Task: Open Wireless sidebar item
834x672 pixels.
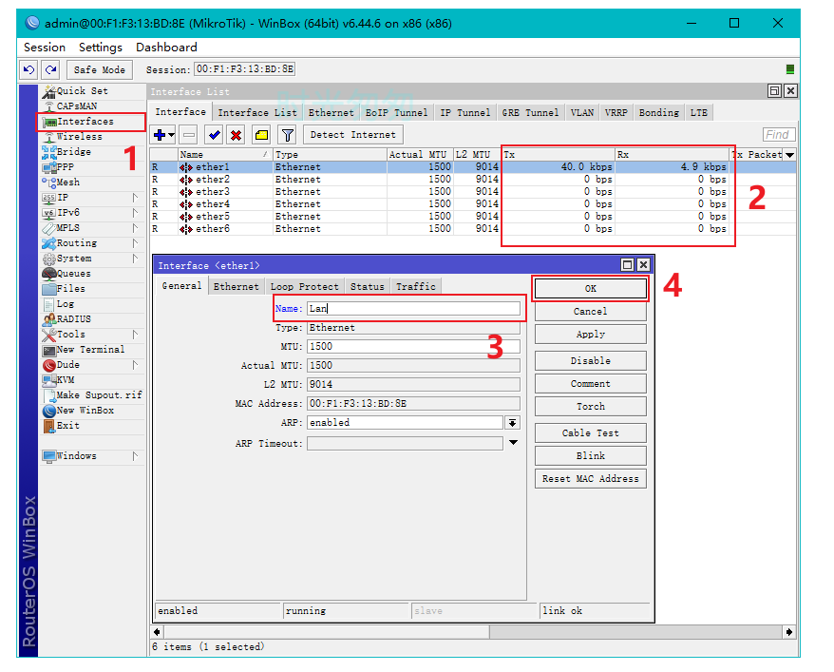Action: (x=79, y=137)
